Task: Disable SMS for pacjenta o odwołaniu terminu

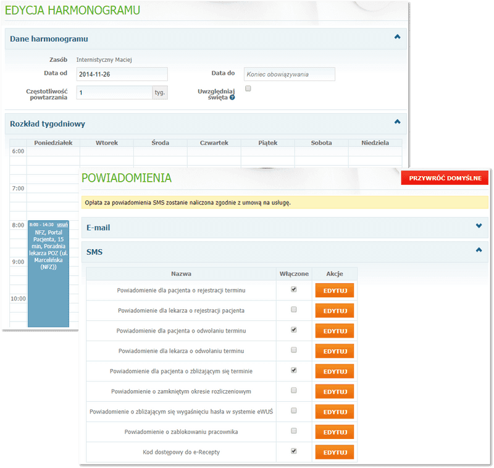Action: tap(294, 330)
